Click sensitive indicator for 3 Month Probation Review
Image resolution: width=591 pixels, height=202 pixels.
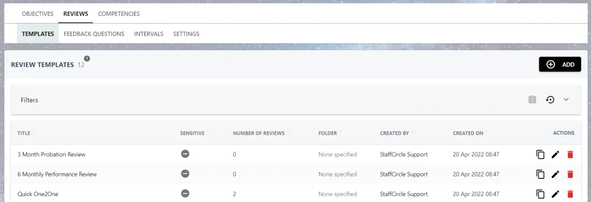coord(185,154)
